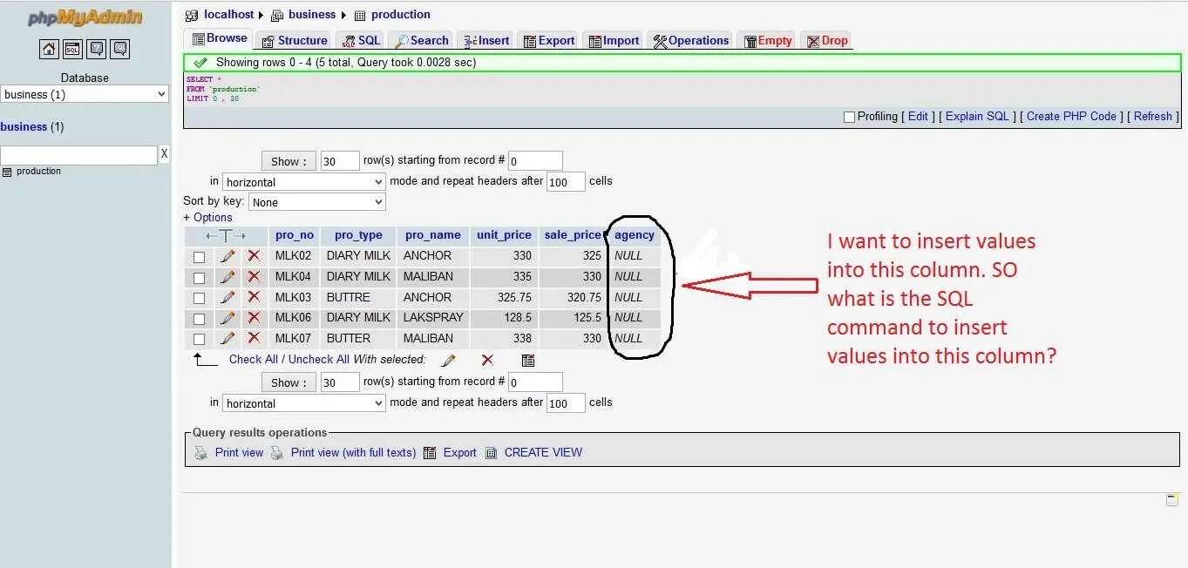Delete the MLK03 row with red X

click(x=254, y=297)
